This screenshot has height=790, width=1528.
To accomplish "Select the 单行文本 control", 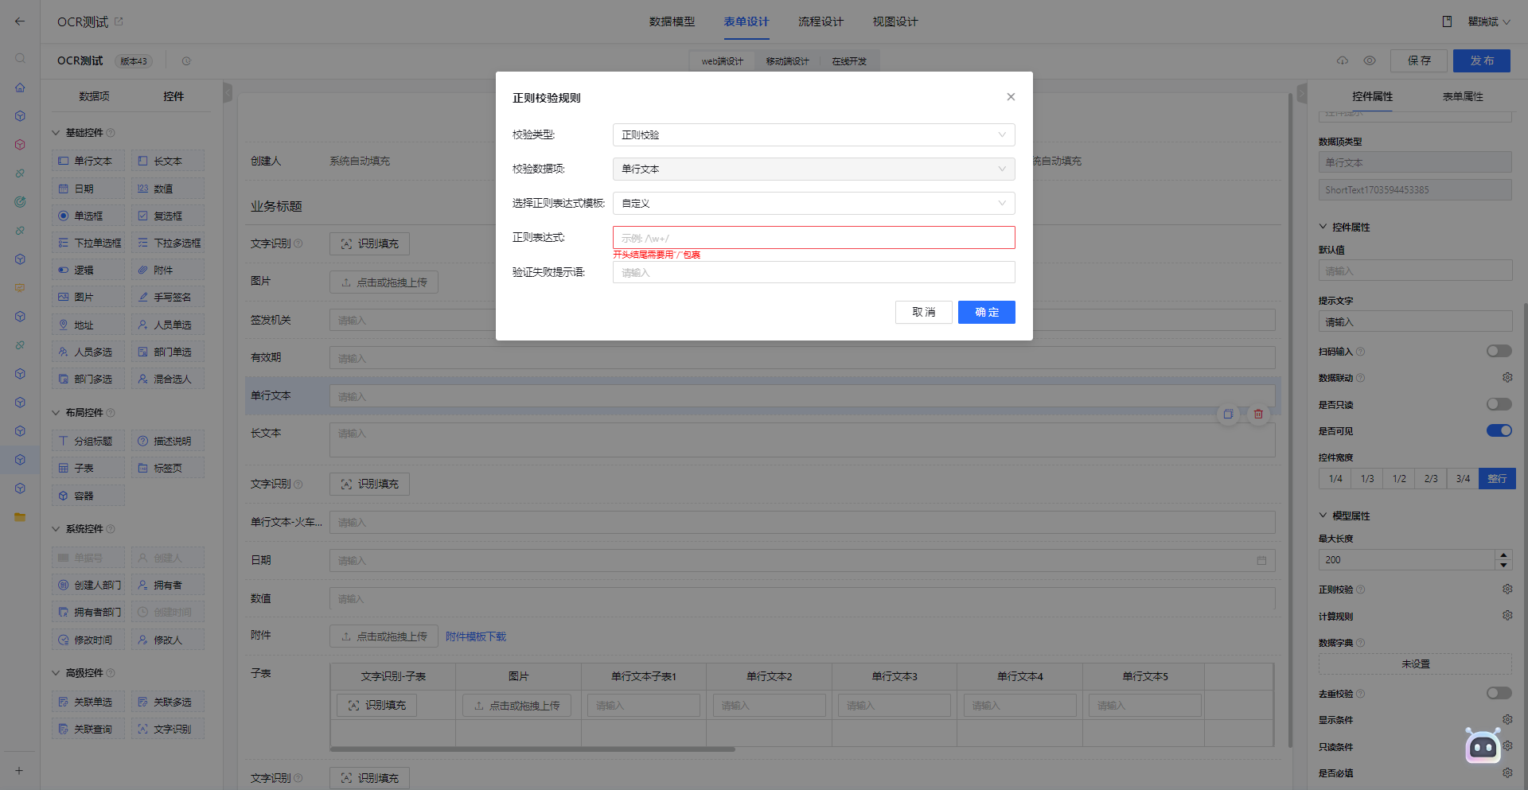I will click(x=88, y=162).
